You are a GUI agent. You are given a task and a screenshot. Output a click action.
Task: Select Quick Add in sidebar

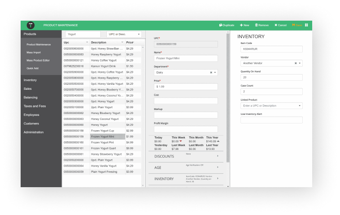click(x=33, y=68)
